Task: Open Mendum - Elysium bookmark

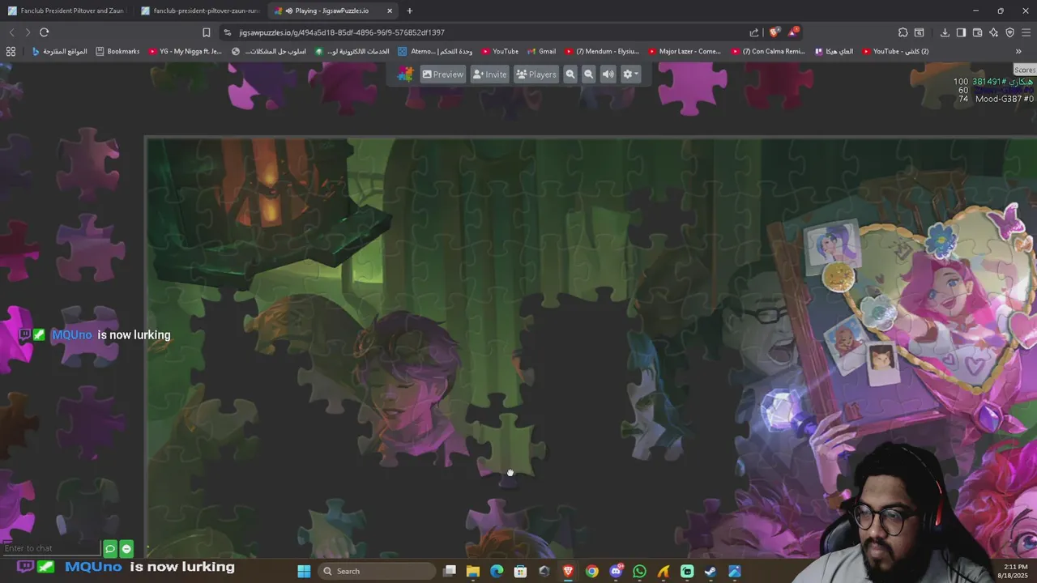Action: [x=602, y=51]
